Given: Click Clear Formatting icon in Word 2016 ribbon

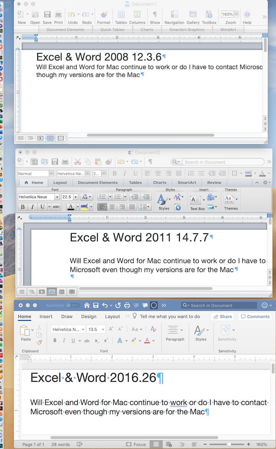Looking at the screenshot, I should pos(153,329).
